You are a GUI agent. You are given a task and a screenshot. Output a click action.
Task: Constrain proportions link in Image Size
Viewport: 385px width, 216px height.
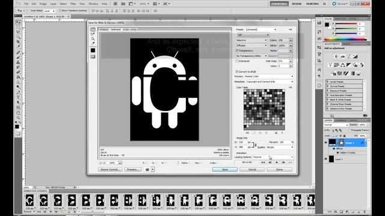pyautogui.click(x=254, y=145)
